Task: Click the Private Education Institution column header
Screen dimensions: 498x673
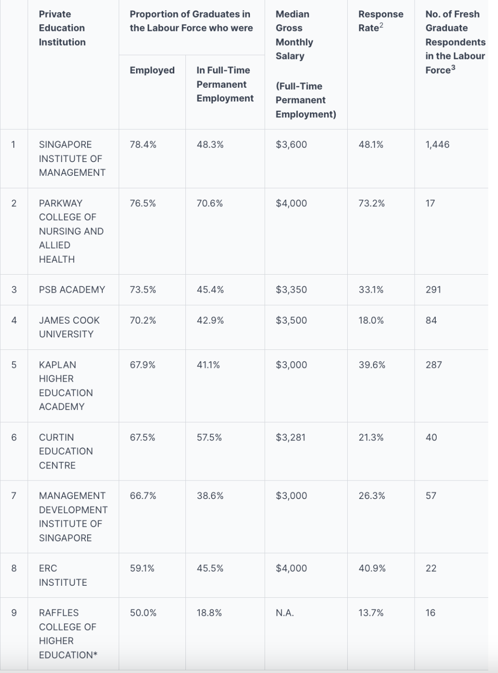Action: coord(62,28)
